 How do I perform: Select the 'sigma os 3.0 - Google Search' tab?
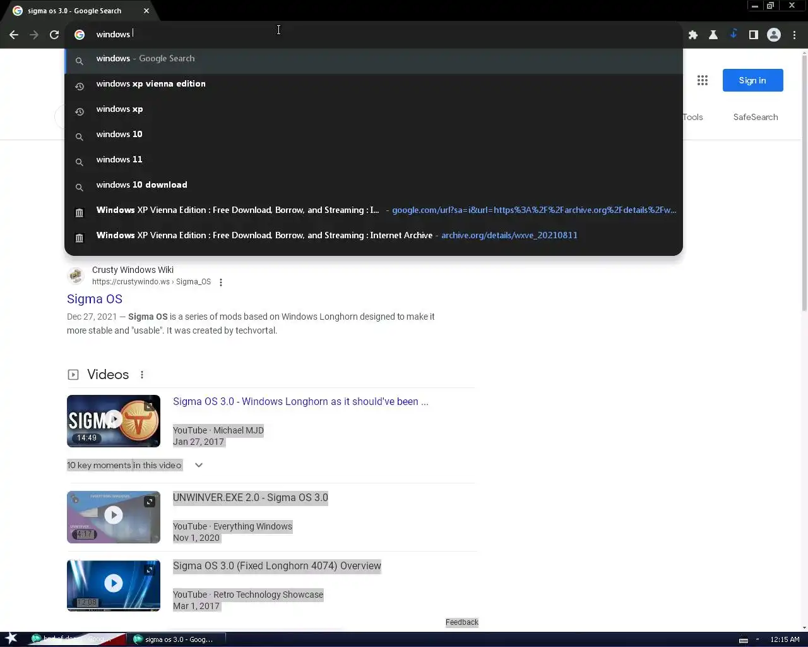tap(74, 11)
